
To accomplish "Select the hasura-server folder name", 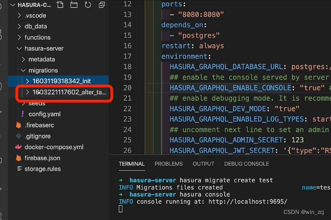I will point(44,48).
